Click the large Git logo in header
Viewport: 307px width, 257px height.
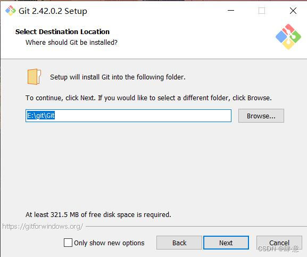[288, 37]
